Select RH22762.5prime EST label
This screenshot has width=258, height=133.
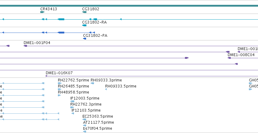73,80
